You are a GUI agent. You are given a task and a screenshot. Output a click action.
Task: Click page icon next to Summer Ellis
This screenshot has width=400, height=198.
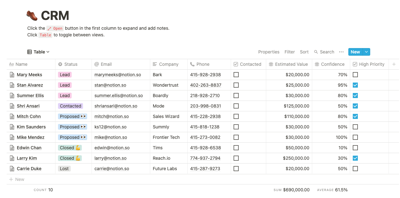pyautogui.click(x=12, y=96)
